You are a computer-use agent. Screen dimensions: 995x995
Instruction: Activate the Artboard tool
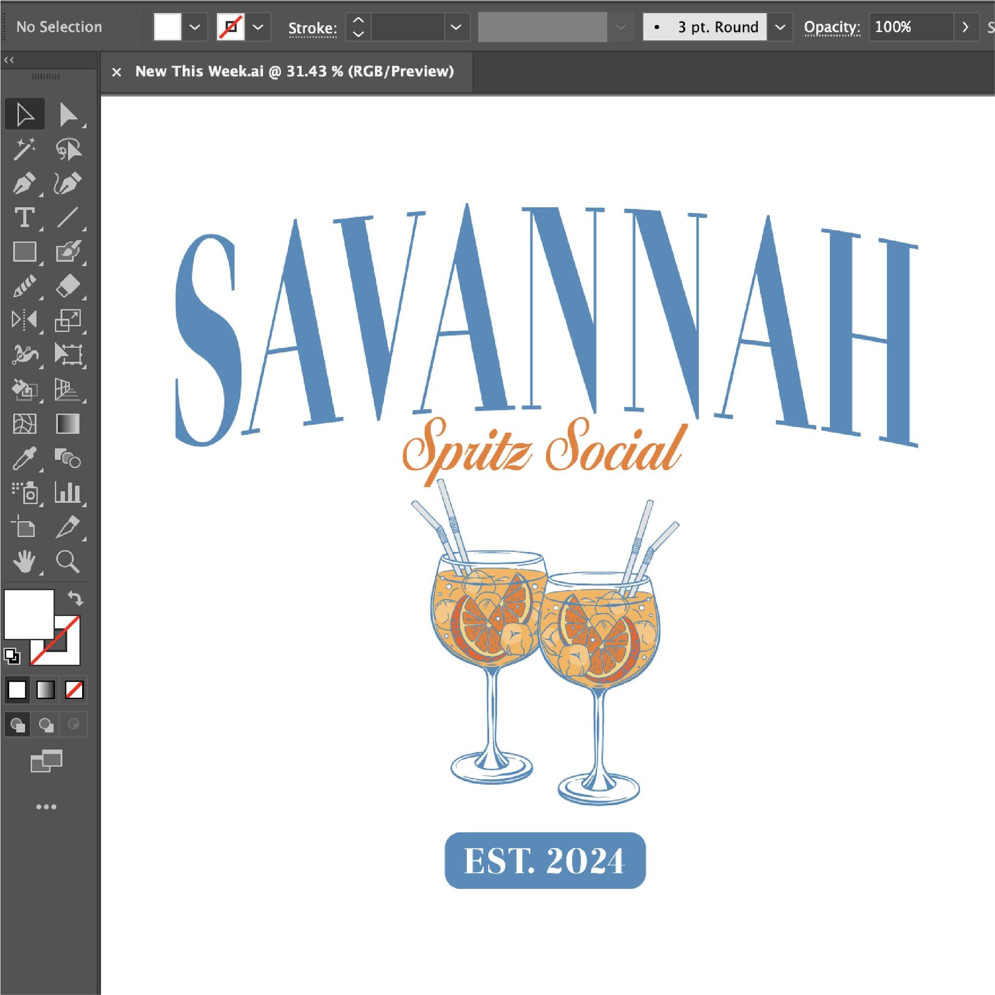24,527
